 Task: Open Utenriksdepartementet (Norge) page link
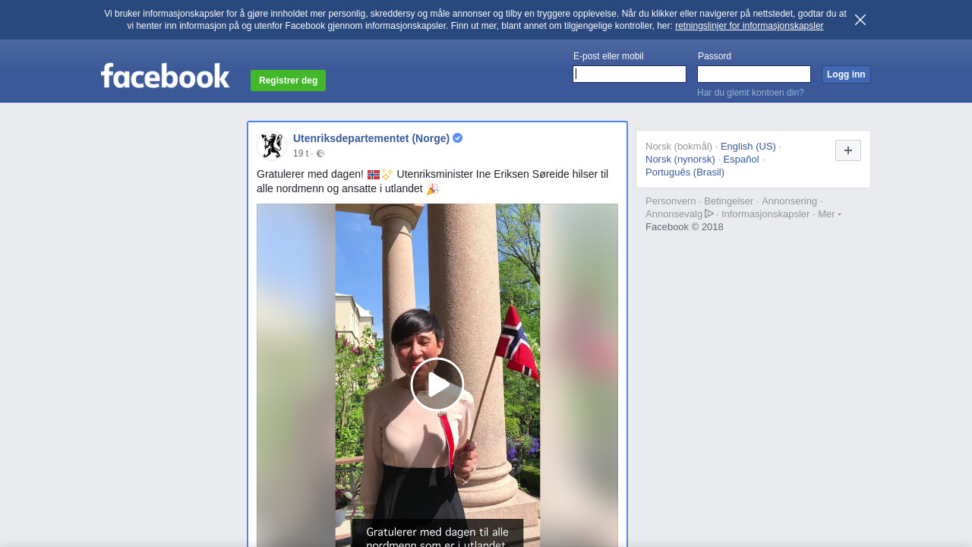(x=371, y=138)
